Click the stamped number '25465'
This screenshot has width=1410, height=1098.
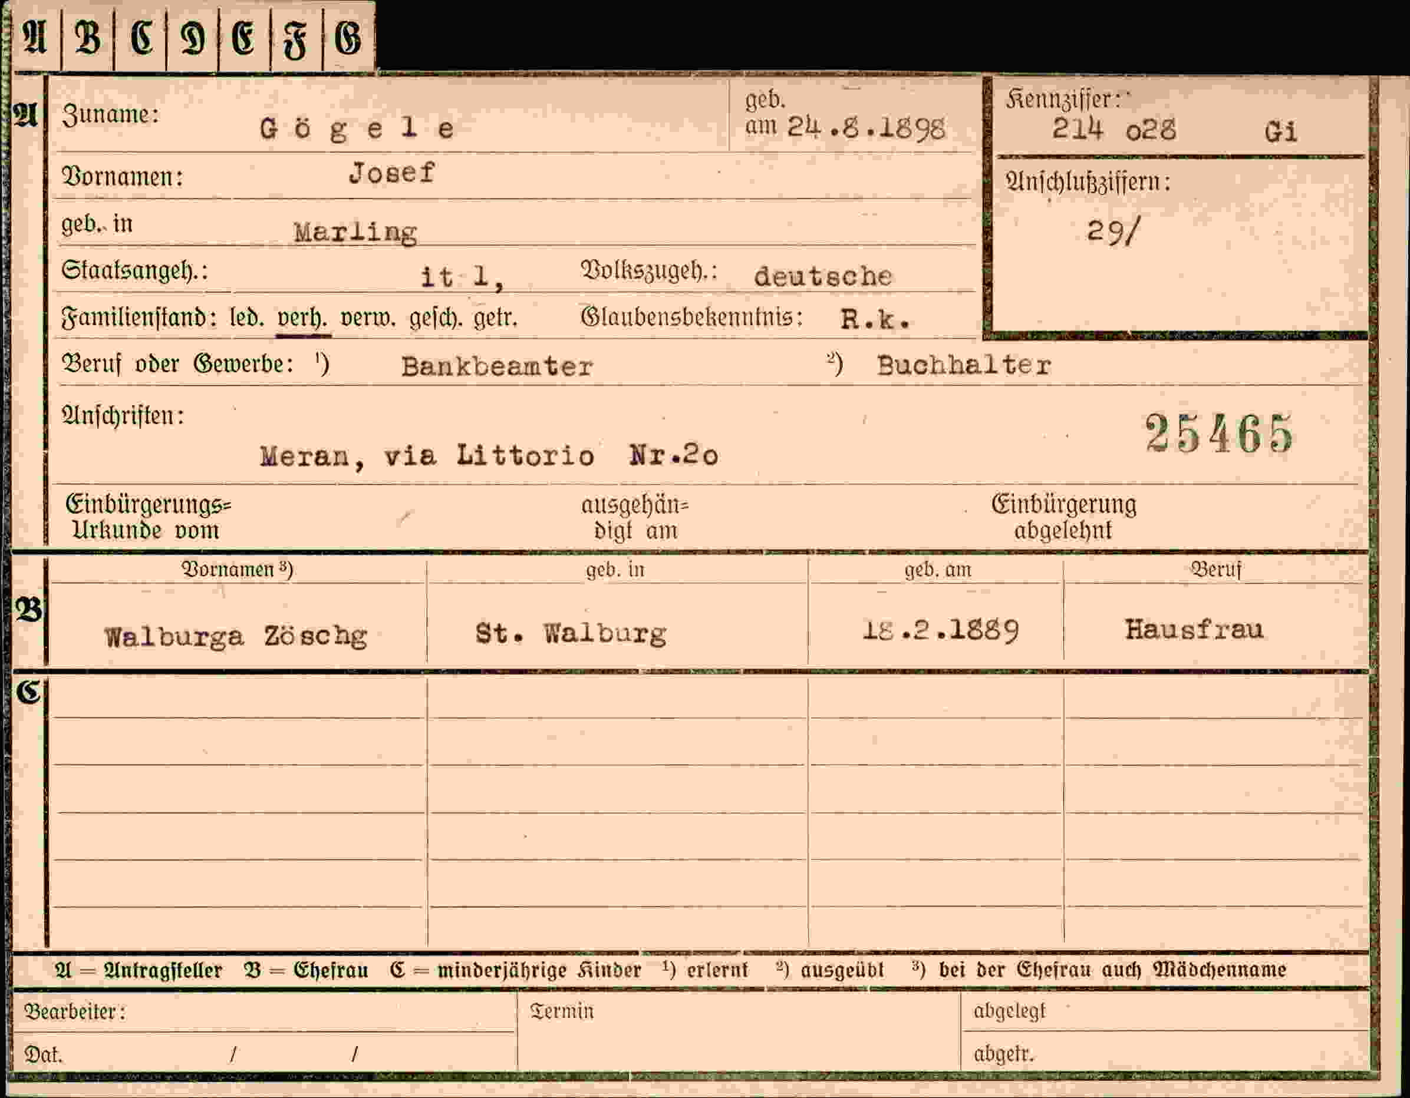click(x=1220, y=433)
